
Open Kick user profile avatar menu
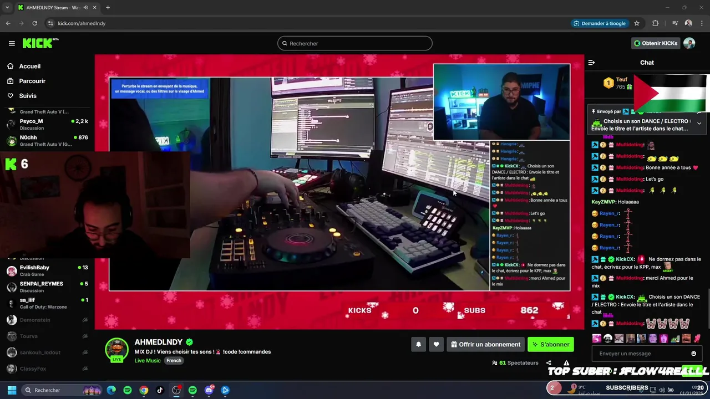(x=689, y=43)
